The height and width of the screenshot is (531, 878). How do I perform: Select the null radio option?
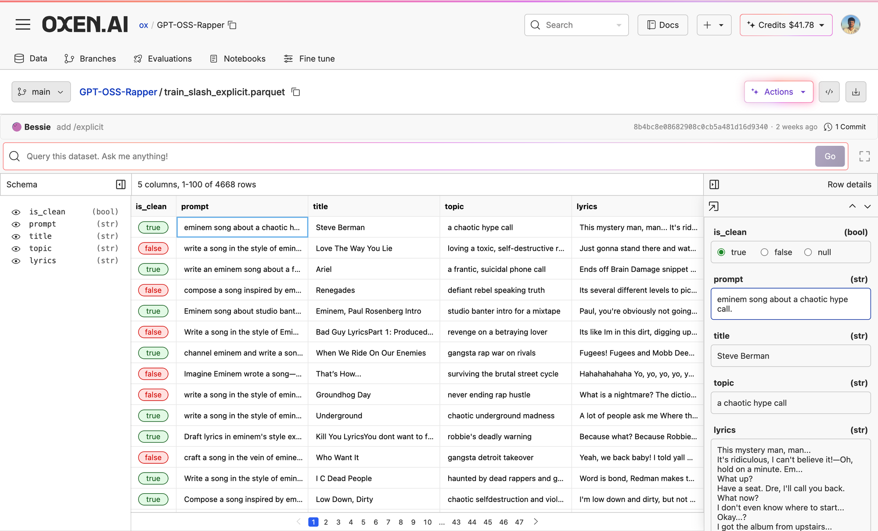click(808, 252)
